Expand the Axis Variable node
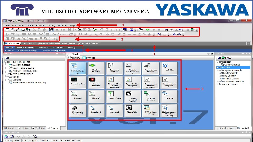 pos(220,73)
